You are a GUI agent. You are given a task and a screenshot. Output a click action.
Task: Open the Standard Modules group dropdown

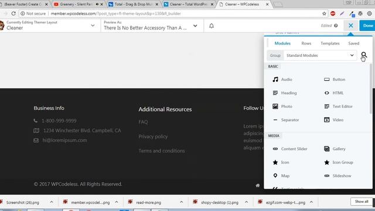click(321, 55)
